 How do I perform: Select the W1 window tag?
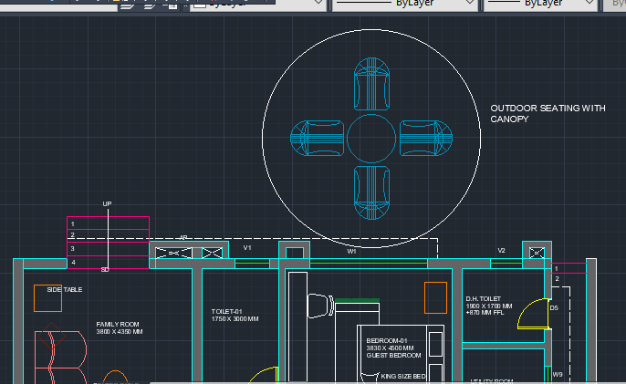(351, 251)
